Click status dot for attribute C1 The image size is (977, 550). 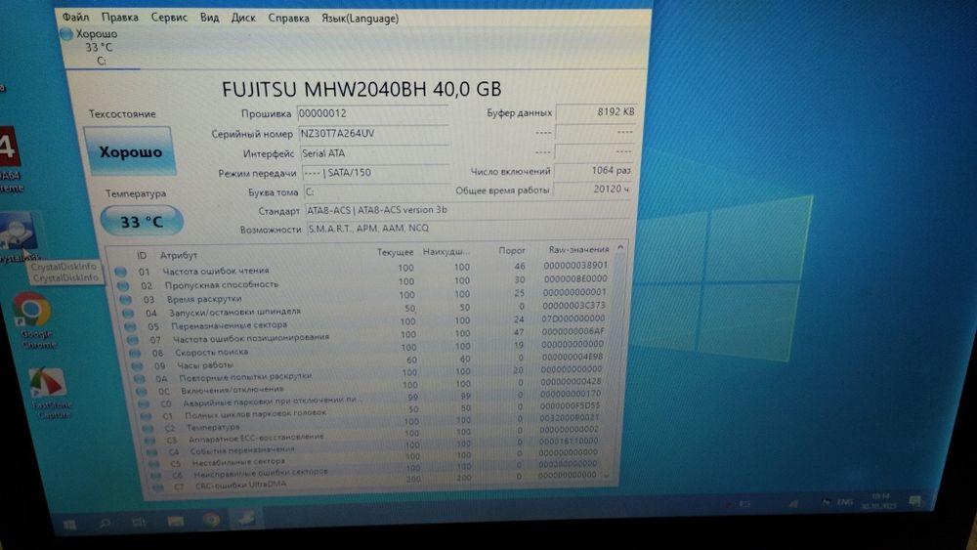pos(146,415)
